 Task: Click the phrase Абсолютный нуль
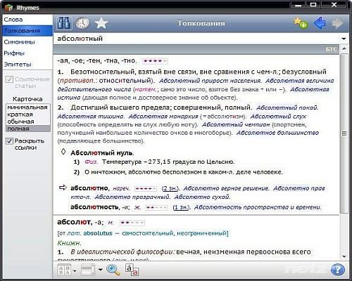click(x=102, y=153)
